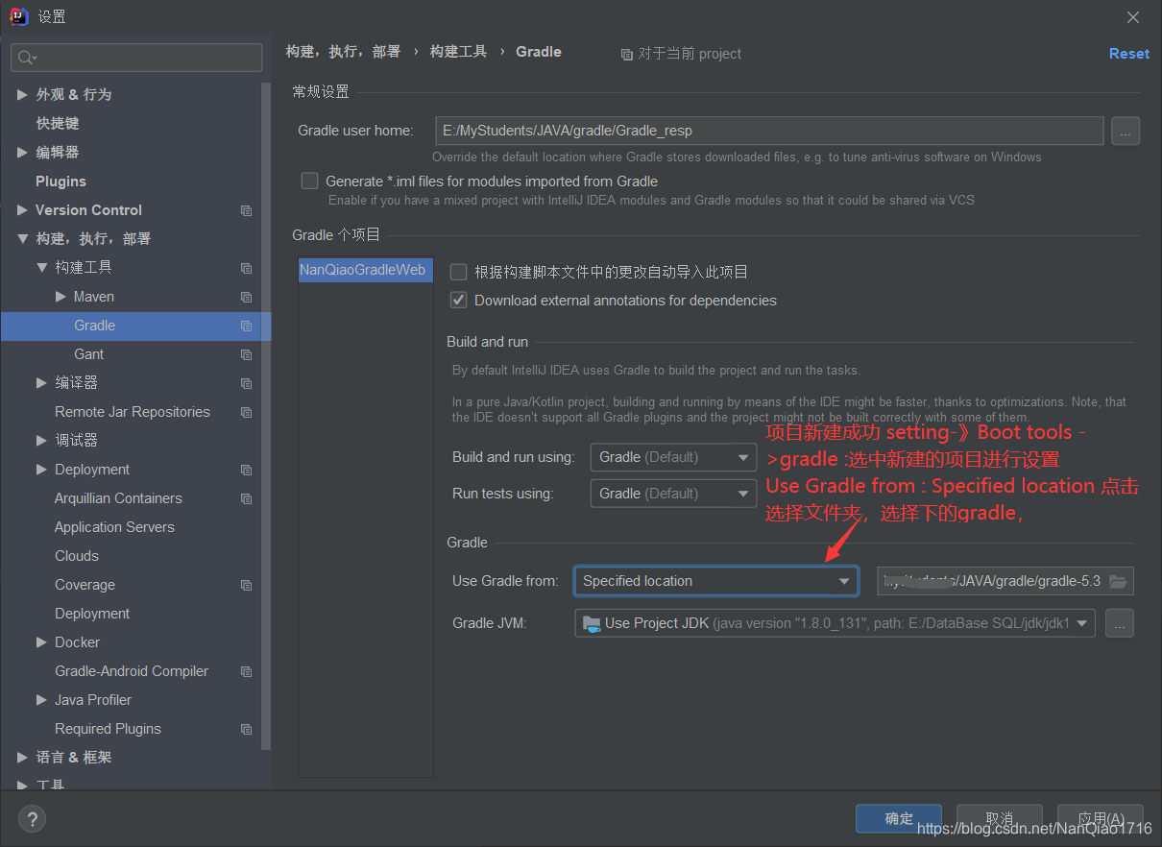The width and height of the screenshot is (1162, 847).
Task: Click browse button next to Gradle JVM
Action: [x=1120, y=623]
